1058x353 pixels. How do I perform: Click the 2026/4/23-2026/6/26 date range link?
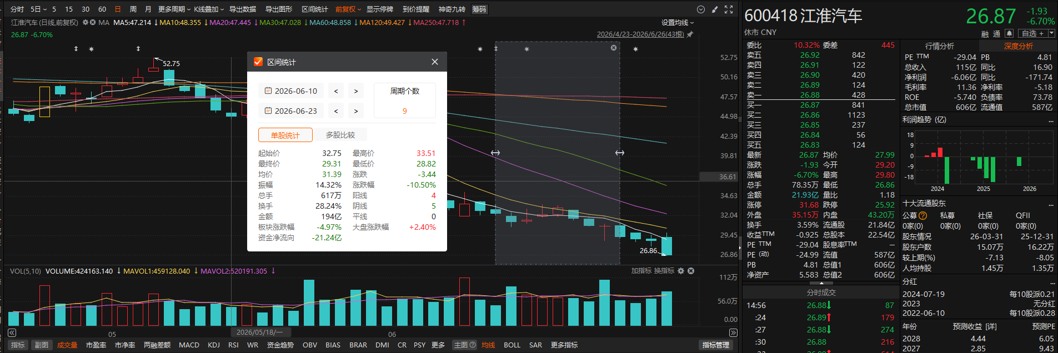[x=640, y=34]
